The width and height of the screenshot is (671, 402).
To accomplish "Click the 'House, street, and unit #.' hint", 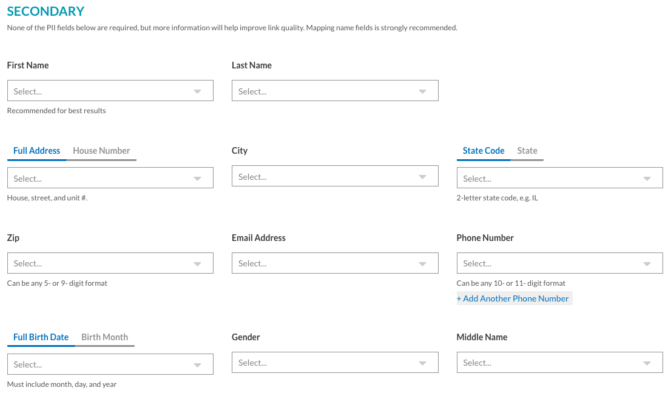I will coord(47,198).
